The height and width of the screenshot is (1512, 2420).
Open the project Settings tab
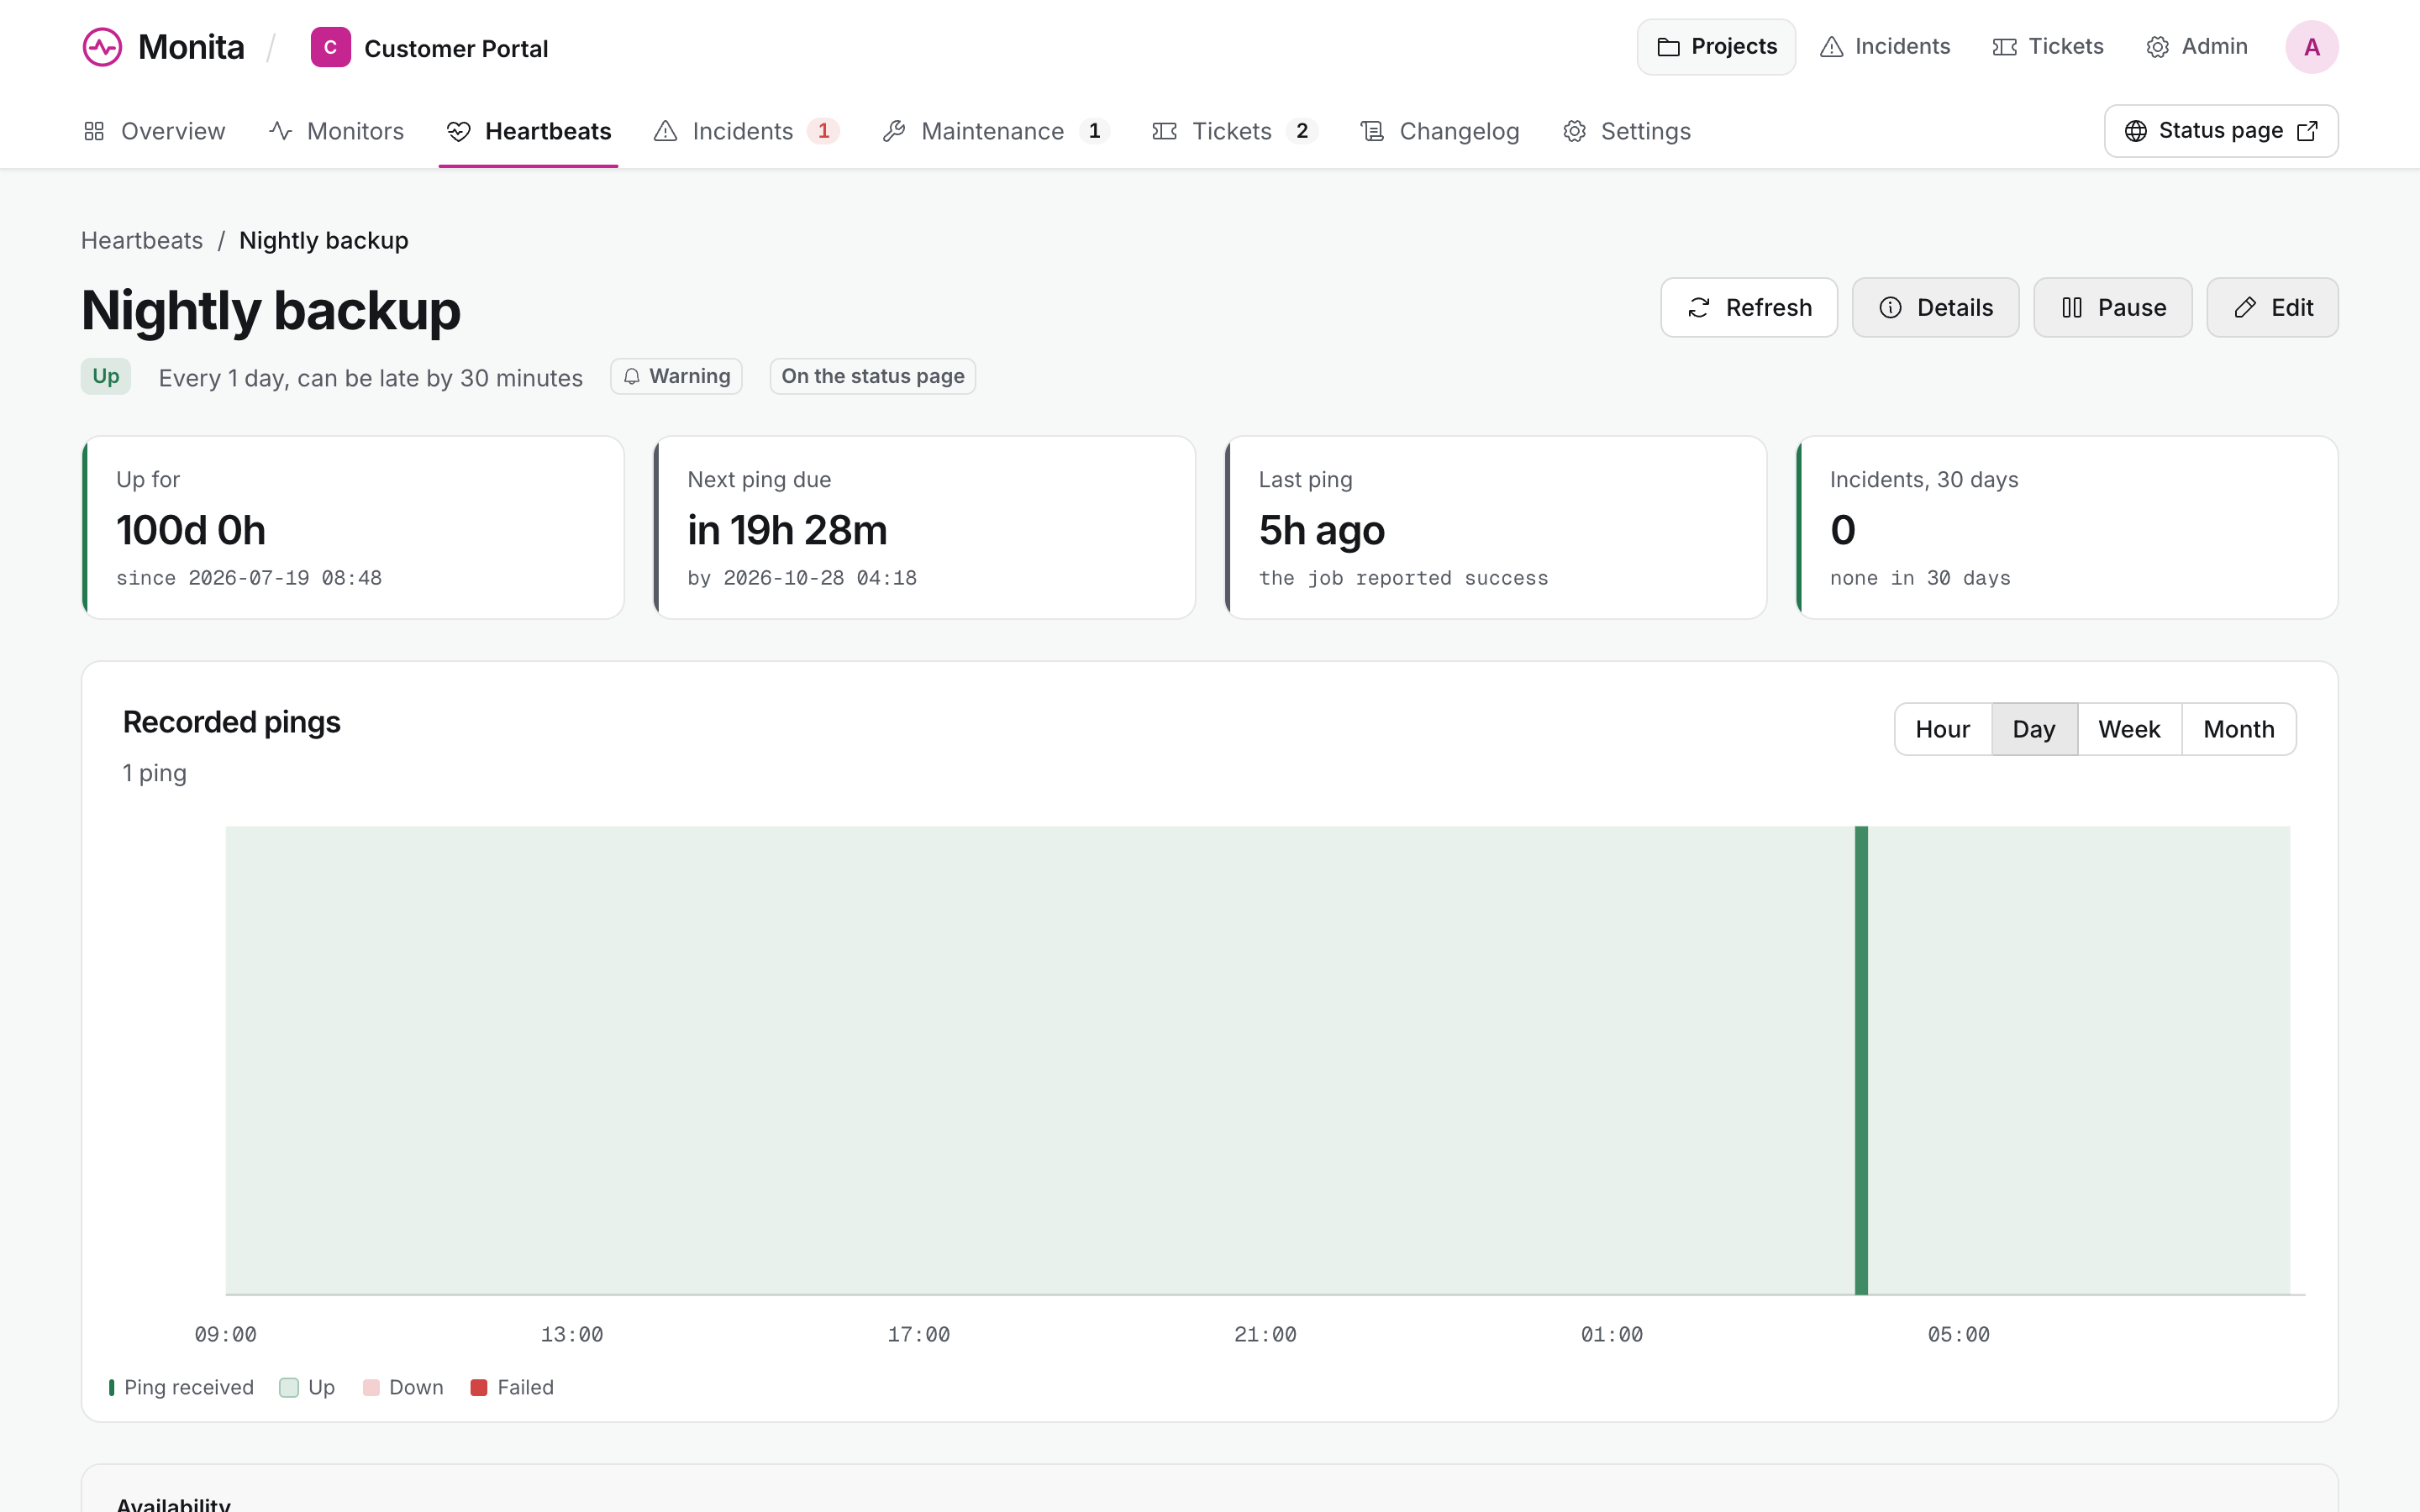(x=1626, y=131)
